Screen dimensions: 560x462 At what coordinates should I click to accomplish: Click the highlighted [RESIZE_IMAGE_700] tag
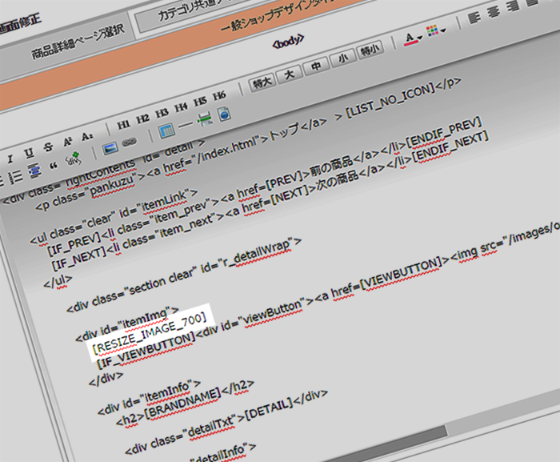pyautogui.click(x=150, y=334)
